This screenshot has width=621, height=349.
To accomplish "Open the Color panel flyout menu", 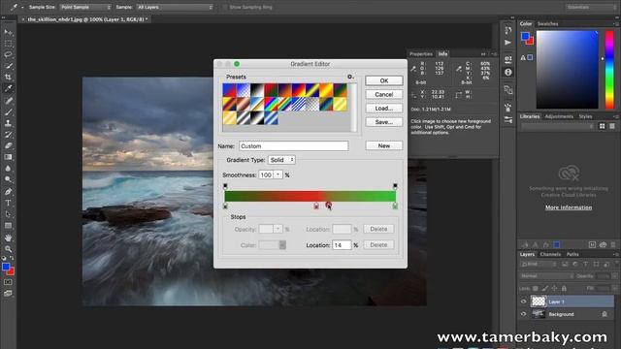I will [616, 24].
